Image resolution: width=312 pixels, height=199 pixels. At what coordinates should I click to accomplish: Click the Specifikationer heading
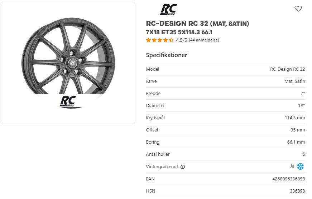167,55
